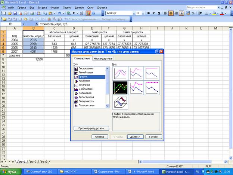
Task: Toggle bold formatting (Ж) in toolbar
Action: 148,13
